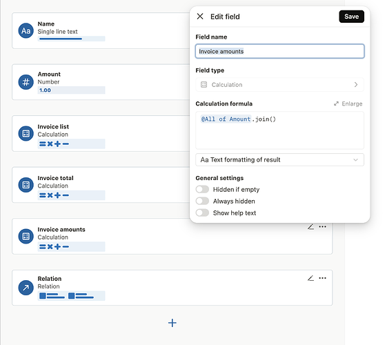Open the Text formatting of result dropdown

tap(279, 160)
